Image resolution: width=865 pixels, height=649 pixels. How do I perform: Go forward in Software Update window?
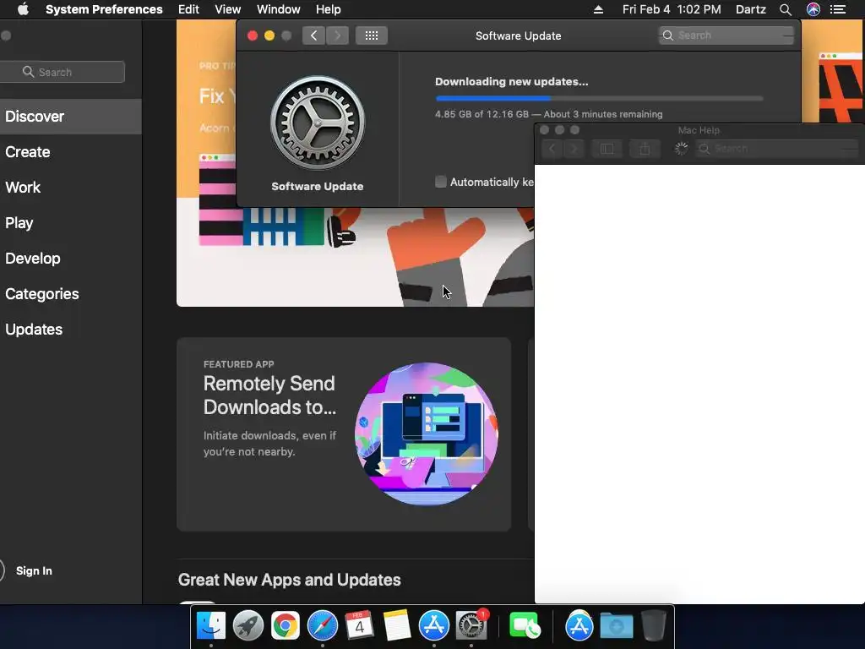coord(338,35)
